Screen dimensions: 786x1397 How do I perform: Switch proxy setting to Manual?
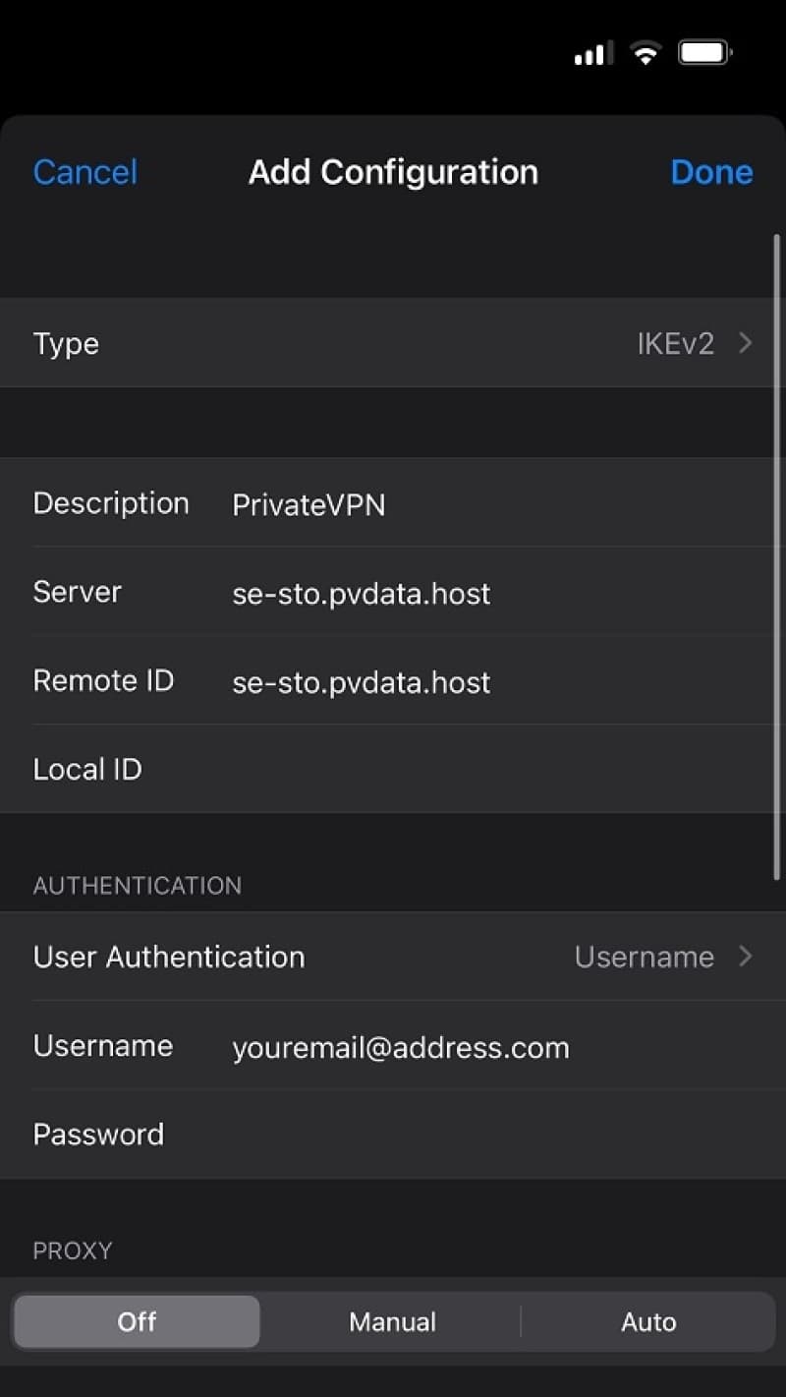point(392,1321)
